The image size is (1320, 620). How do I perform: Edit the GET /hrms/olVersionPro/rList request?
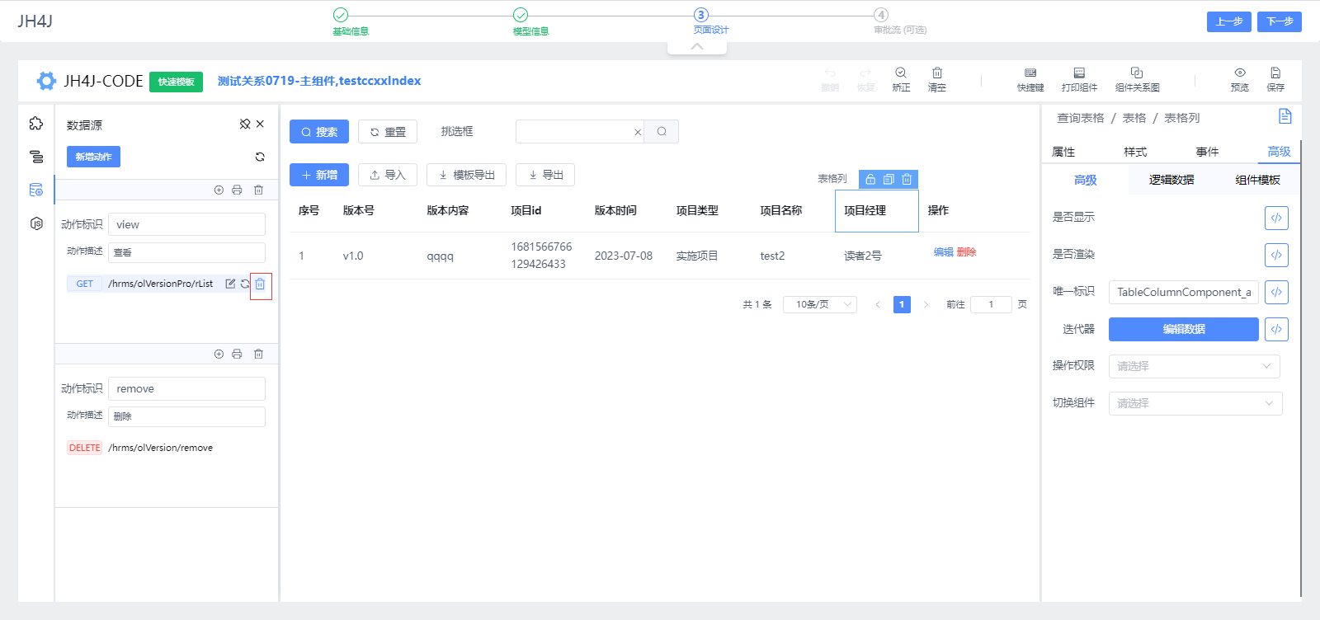230,284
